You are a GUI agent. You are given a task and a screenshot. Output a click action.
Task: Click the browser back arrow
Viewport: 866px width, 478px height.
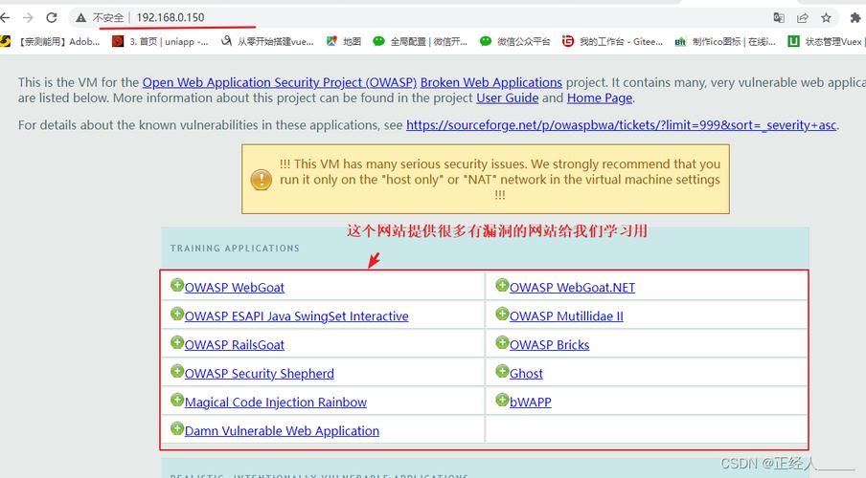[5, 17]
